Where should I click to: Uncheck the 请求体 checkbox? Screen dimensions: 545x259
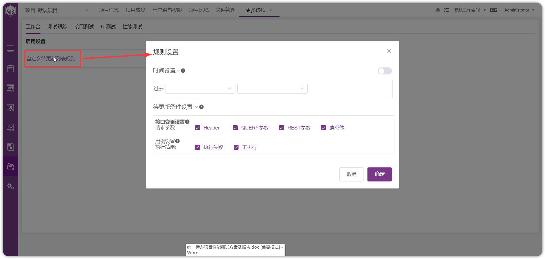[324, 128]
